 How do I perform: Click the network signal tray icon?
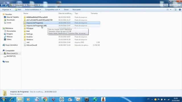tap(168, 99)
